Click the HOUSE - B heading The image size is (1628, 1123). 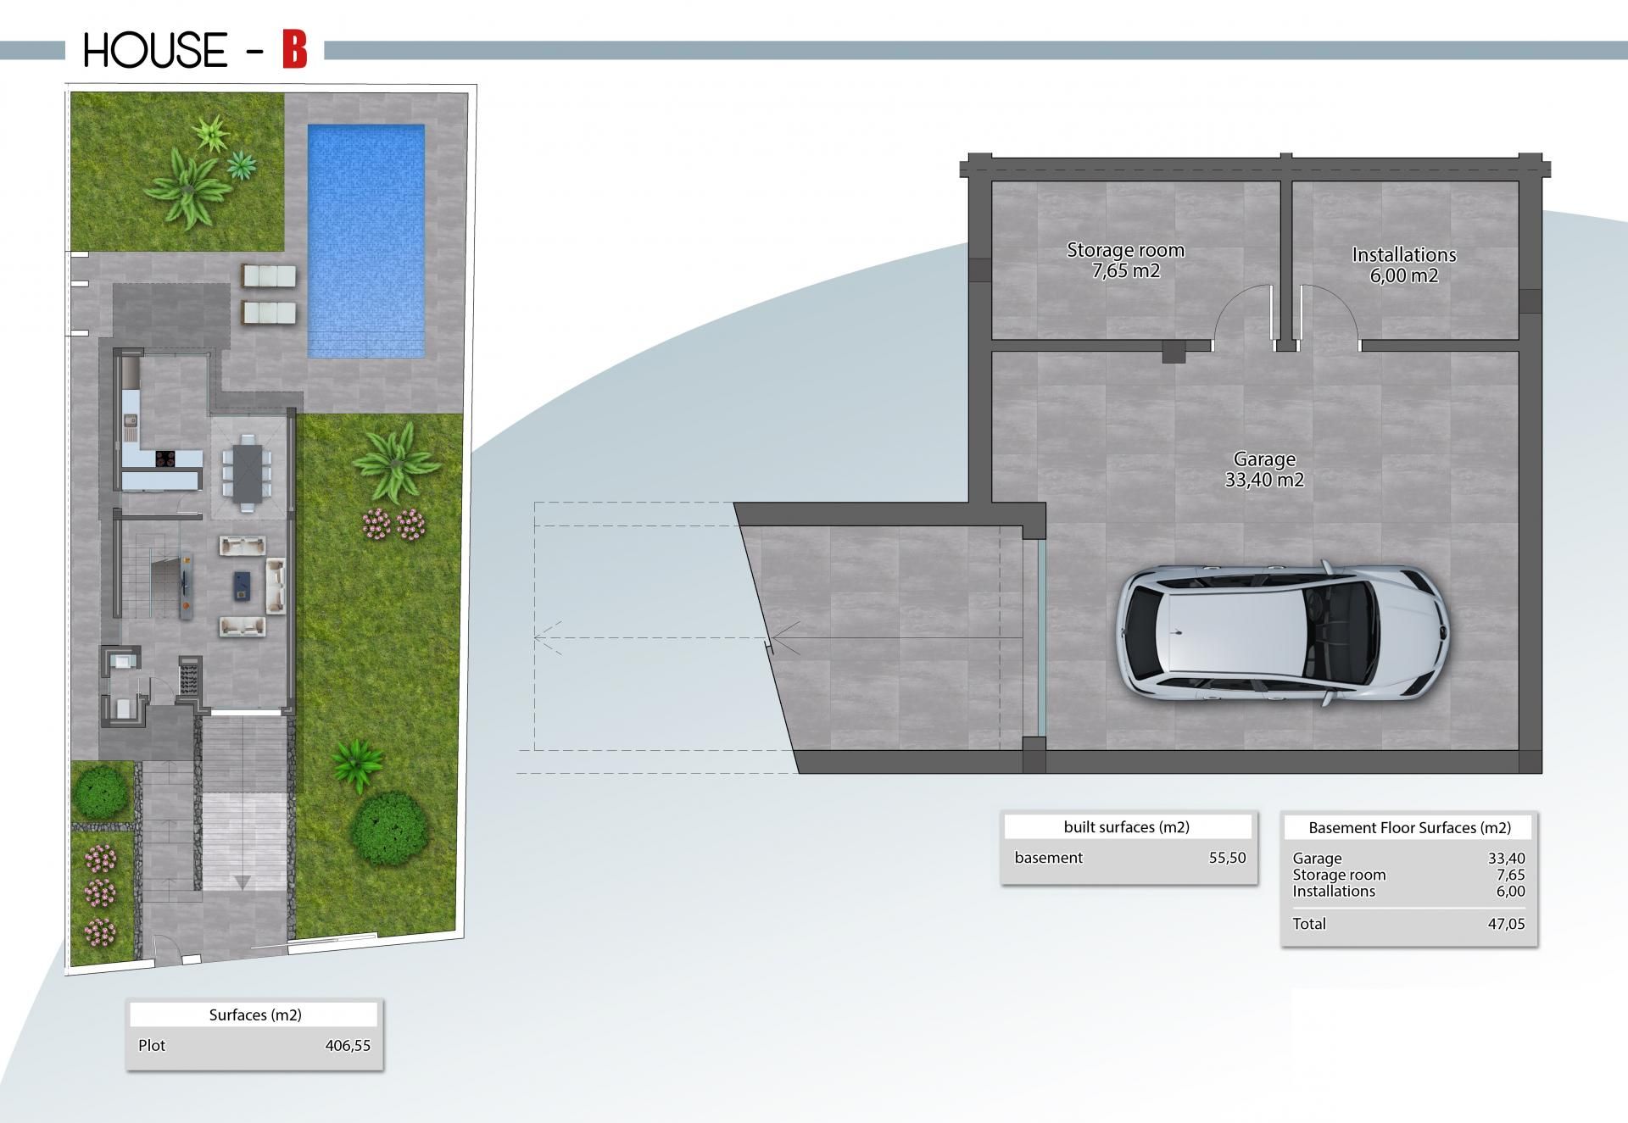tap(195, 50)
